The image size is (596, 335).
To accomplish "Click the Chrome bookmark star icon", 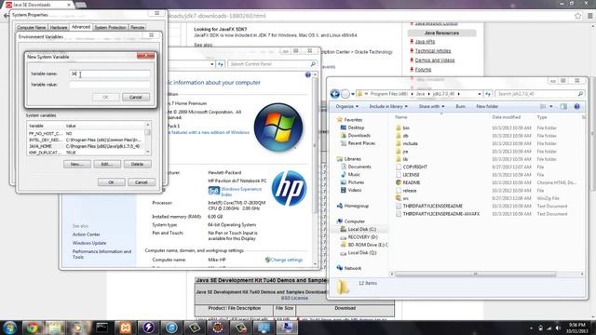I will [x=577, y=16].
